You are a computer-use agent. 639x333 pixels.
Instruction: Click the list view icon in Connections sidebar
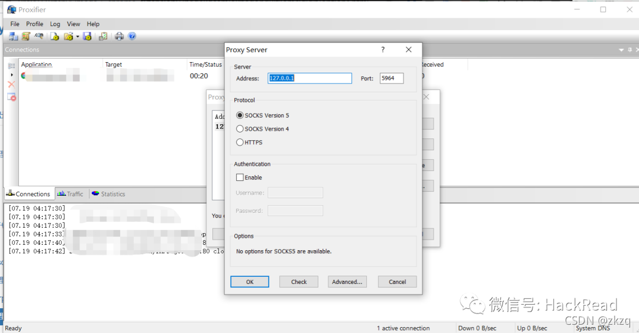coord(11,66)
